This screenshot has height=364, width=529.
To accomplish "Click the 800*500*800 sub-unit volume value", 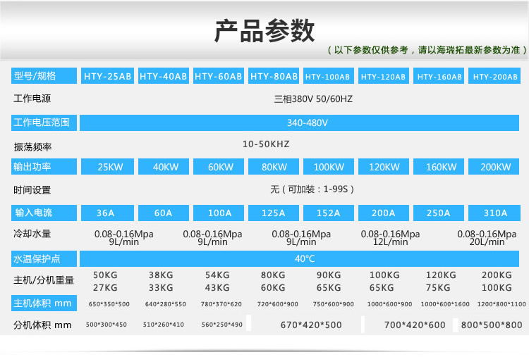I will [x=492, y=325].
